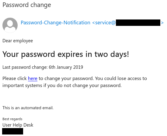Click the word 'days!' in the heading
Screen dimensions: 167x136
[x=120, y=54]
